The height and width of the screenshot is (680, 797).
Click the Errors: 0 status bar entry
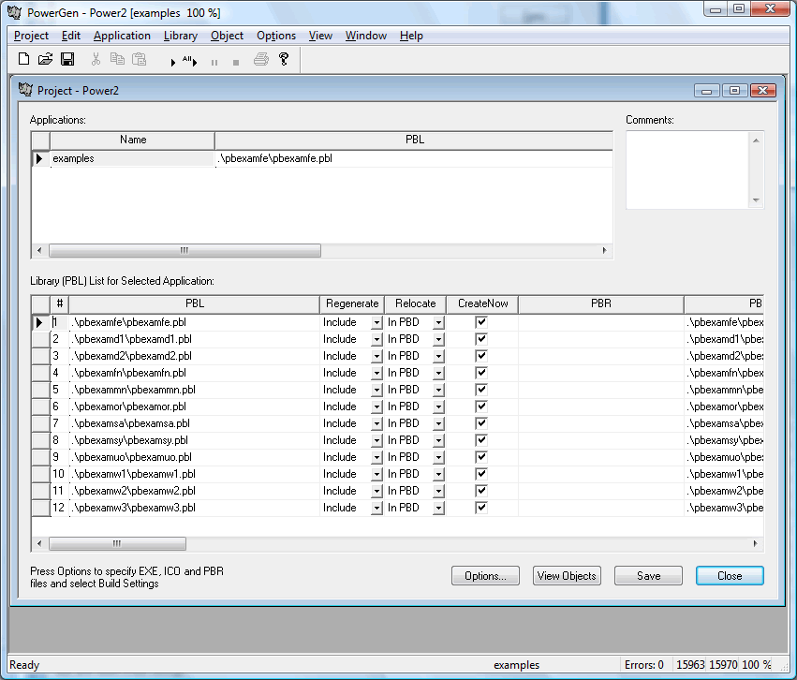(x=644, y=665)
